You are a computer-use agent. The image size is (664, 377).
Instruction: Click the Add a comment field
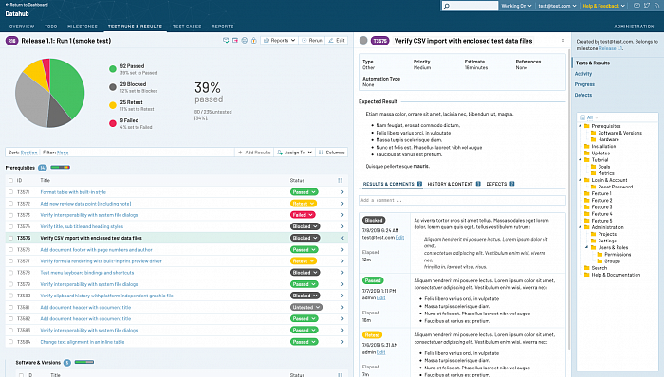[462, 200]
